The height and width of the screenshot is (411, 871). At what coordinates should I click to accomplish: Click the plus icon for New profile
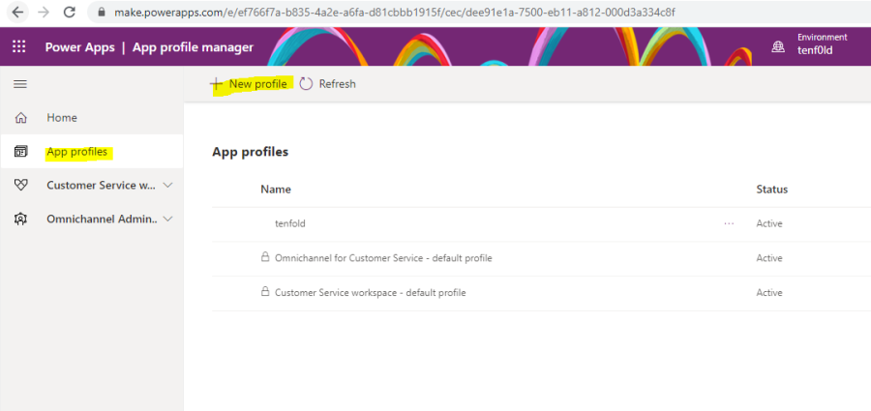[x=216, y=84]
